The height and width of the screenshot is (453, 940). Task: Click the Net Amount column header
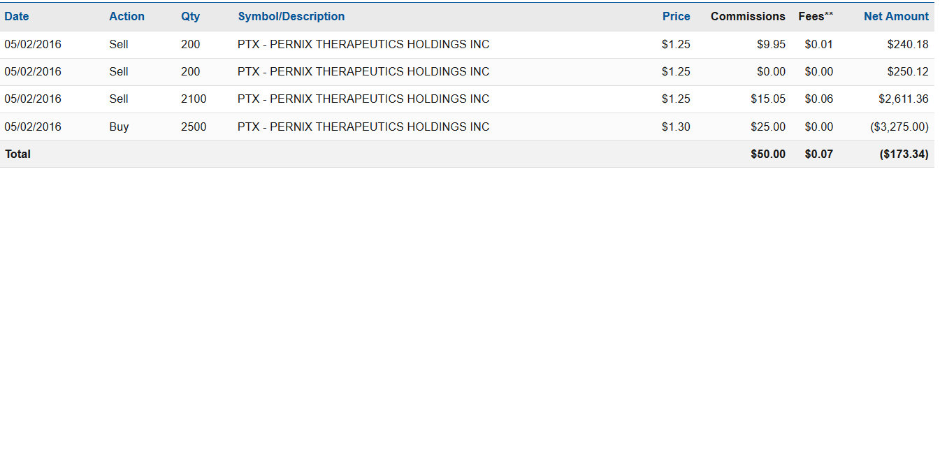coord(896,16)
